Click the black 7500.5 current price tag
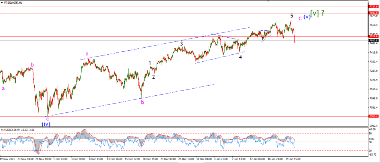This screenshot has height=163, width=380. tap(373, 40)
